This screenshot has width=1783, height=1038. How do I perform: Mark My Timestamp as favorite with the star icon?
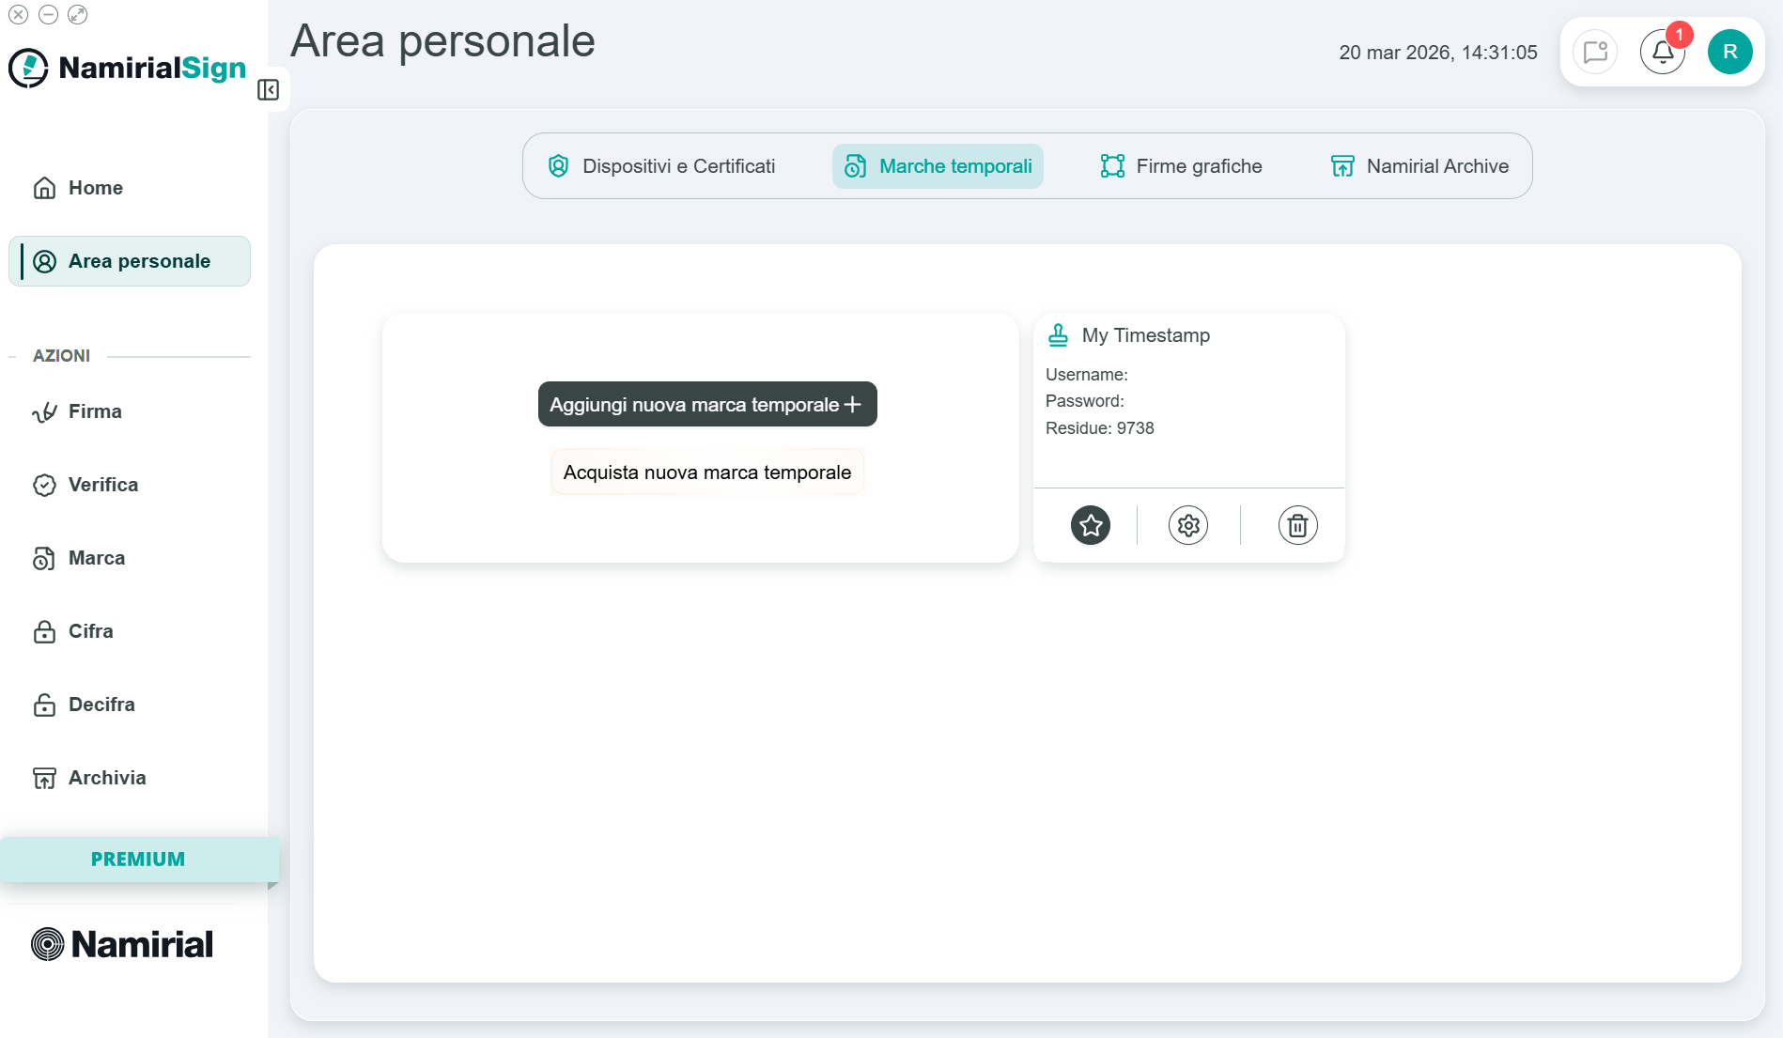point(1091,525)
